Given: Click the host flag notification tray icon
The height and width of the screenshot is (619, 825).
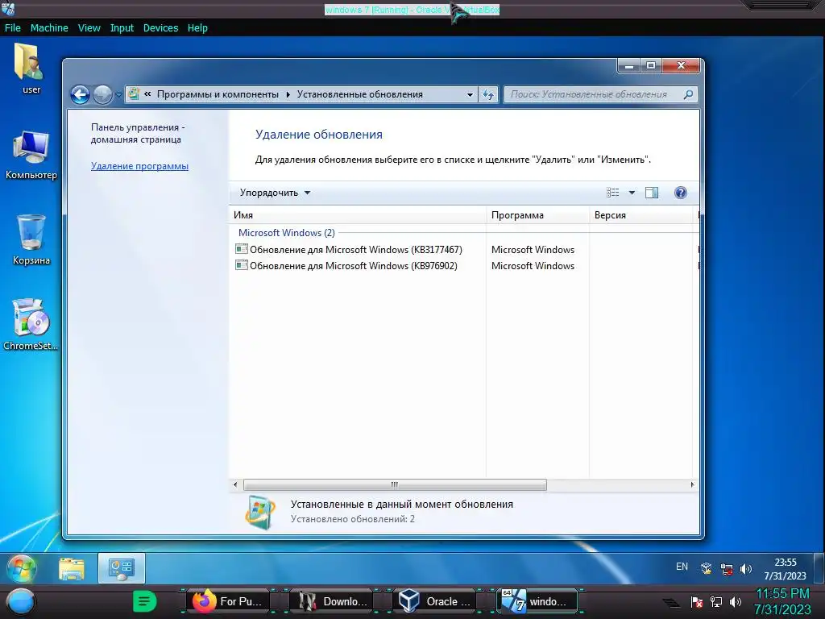Looking at the screenshot, I should pyautogui.click(x=697, y=603).
